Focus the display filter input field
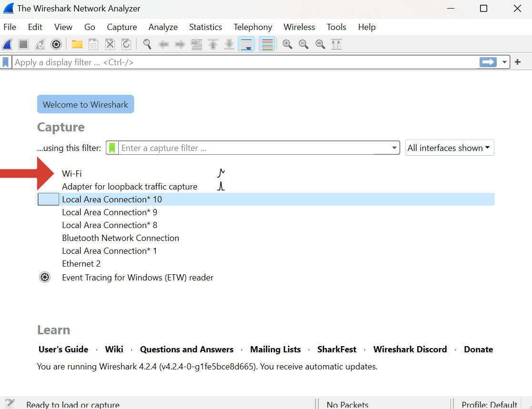 click(x=245, y=62)
